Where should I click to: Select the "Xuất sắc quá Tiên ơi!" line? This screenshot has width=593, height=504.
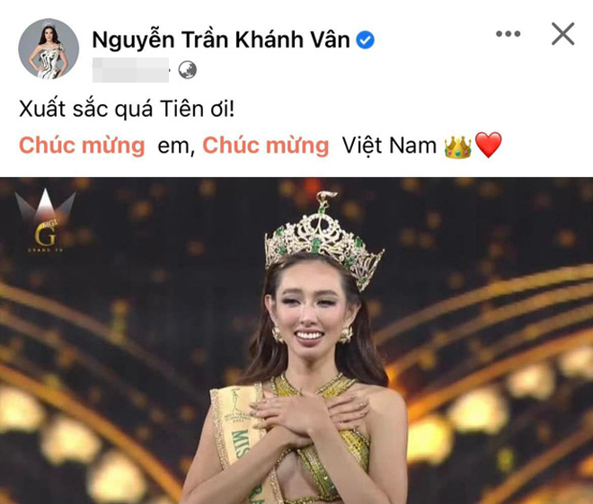(x=127, y=110)
